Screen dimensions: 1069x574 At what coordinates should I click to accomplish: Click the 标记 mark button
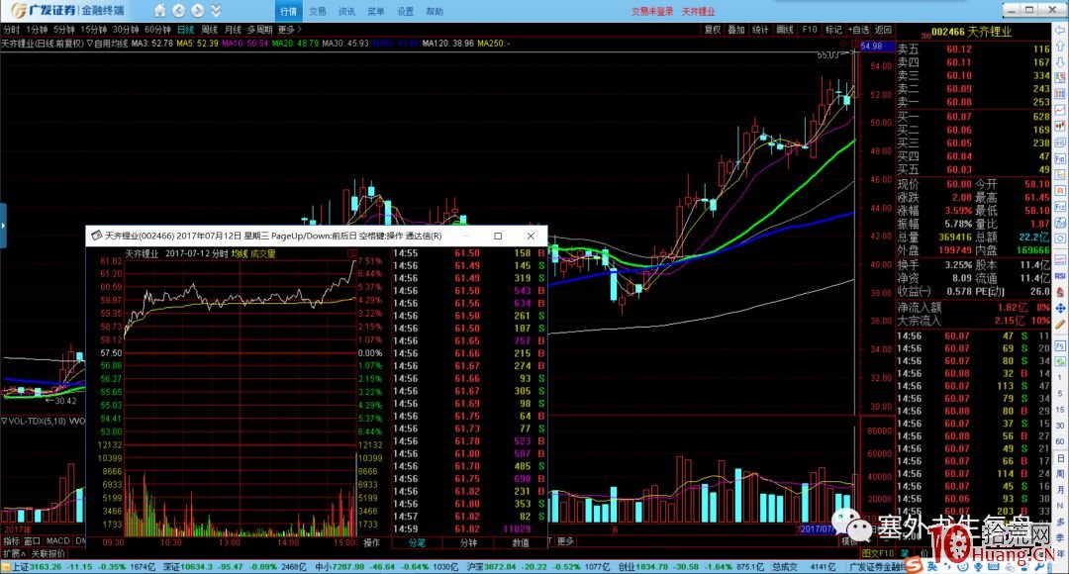[x=833, y=30]
